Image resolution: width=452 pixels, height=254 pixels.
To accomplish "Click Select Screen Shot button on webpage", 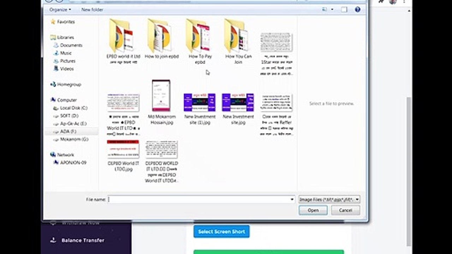I will click(x=221, y=232).
